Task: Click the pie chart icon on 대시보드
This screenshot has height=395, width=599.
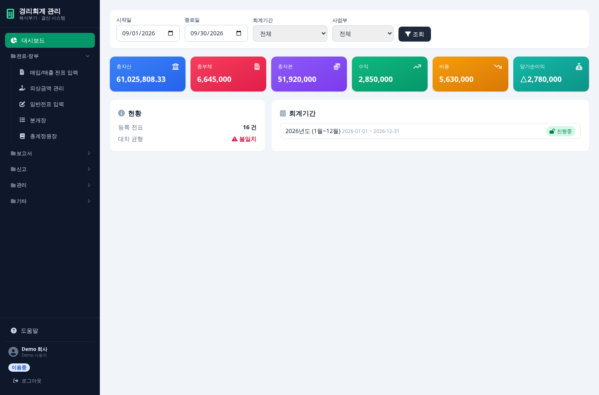Action: click(14, 40)
